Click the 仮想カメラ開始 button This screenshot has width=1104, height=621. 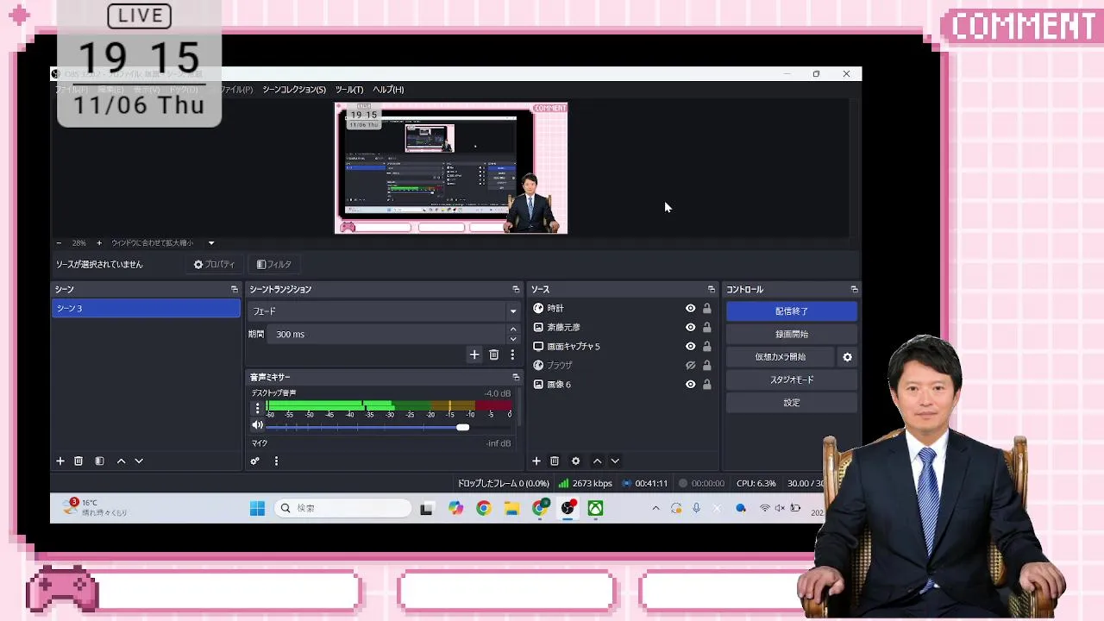coord(781,357)
